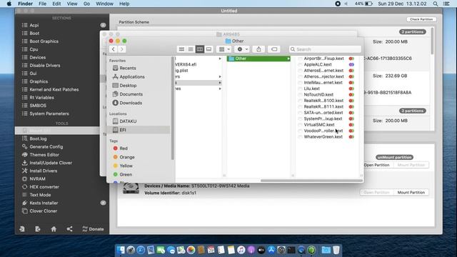Select the NoTouchID.kext file
This screenshot has width=457, height=257.
click(x=318, y=95)
